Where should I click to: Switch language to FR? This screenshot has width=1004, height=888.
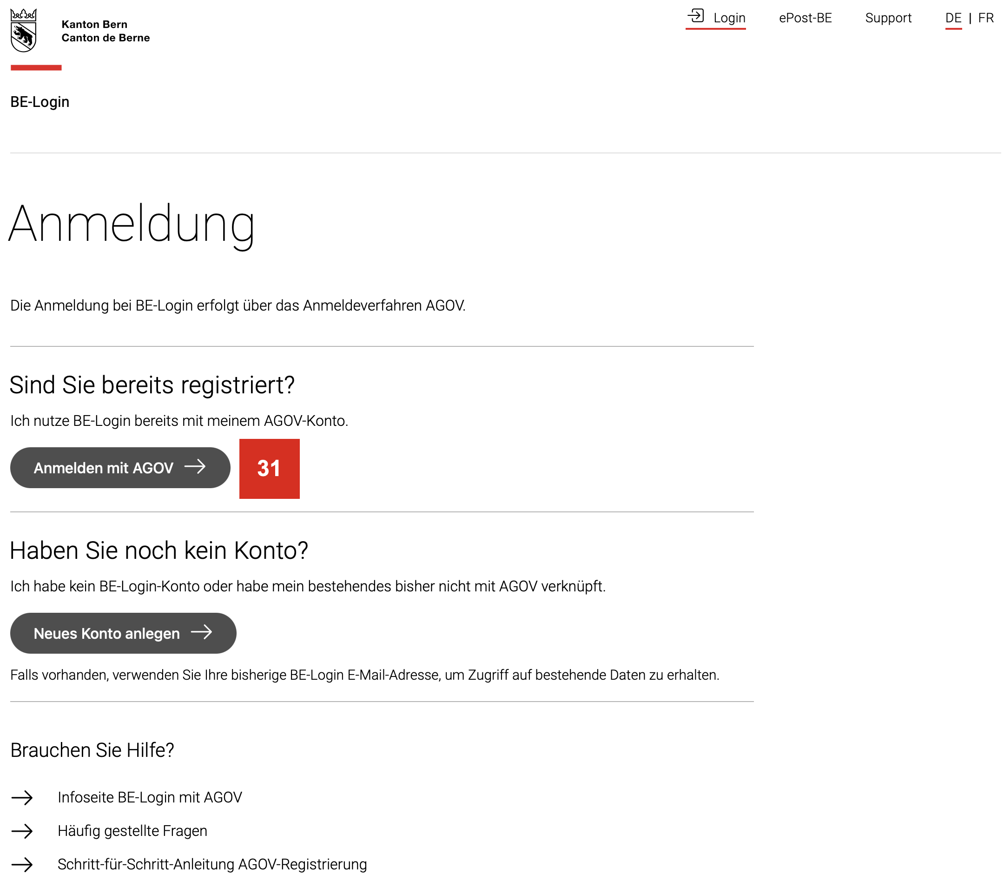pyautogui.click(x=986, y=18)
